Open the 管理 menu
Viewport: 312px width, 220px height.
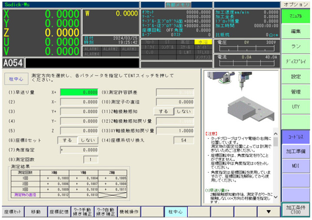coord(296,92)
